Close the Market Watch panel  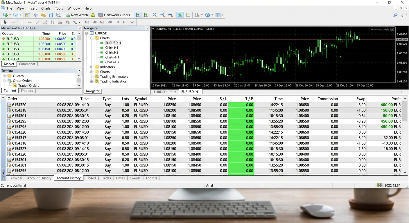[x=80, y=28]
